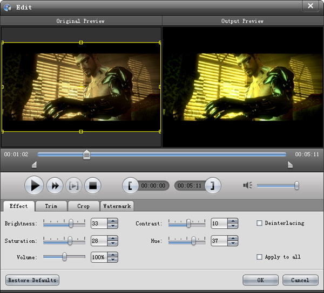Set trim start point bracket
This screenshot has height=293, width=324.
pyautogui.click(x=130, y=185)
